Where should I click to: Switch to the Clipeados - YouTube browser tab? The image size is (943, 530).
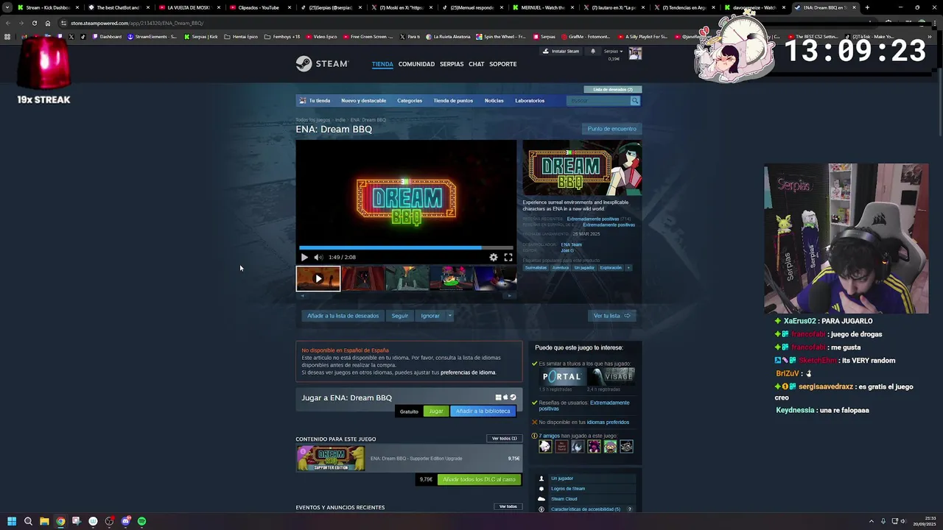pos(259,7)
